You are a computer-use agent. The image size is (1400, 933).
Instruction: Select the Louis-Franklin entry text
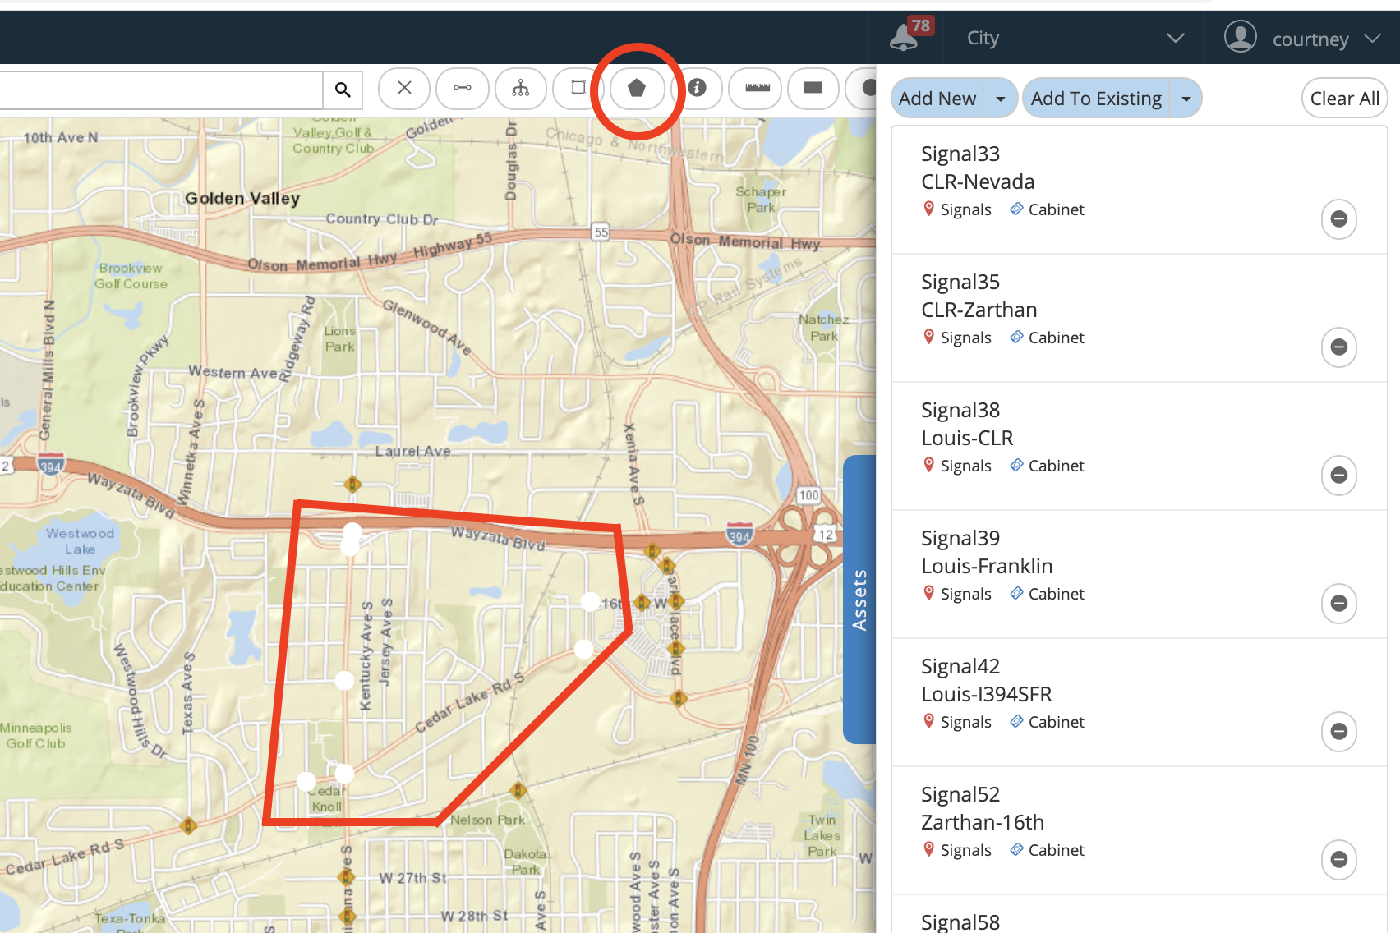[x=987, y=566]
